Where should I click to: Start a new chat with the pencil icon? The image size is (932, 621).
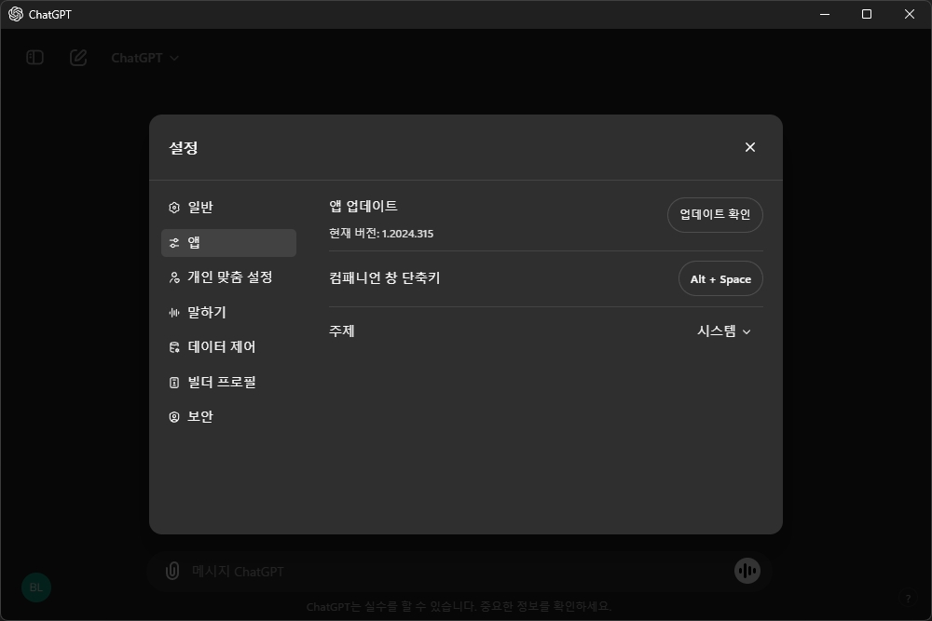[78, 58]
